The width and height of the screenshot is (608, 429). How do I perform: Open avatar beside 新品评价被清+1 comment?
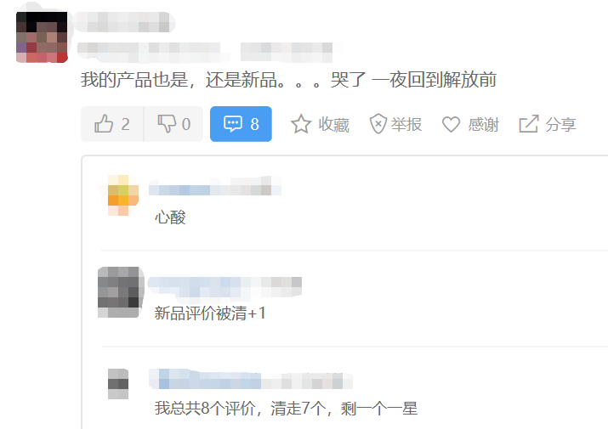121,292
